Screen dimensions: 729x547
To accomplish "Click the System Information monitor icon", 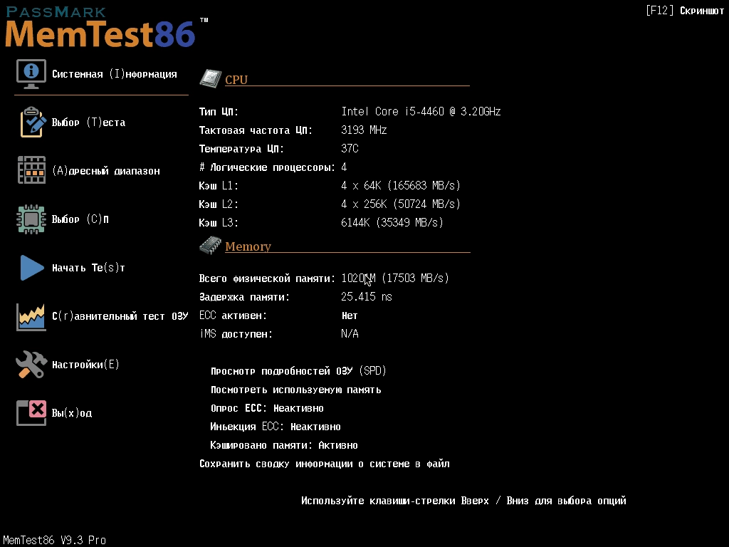I will point(31,74).
